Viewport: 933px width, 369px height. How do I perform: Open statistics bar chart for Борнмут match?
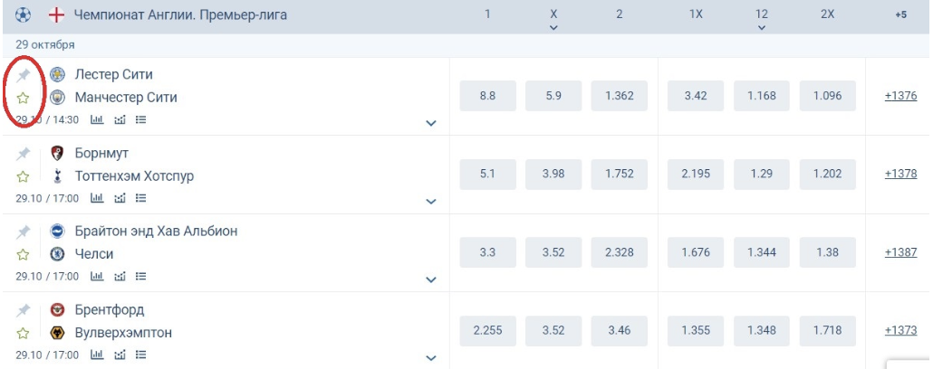click(x=97, y=198)
